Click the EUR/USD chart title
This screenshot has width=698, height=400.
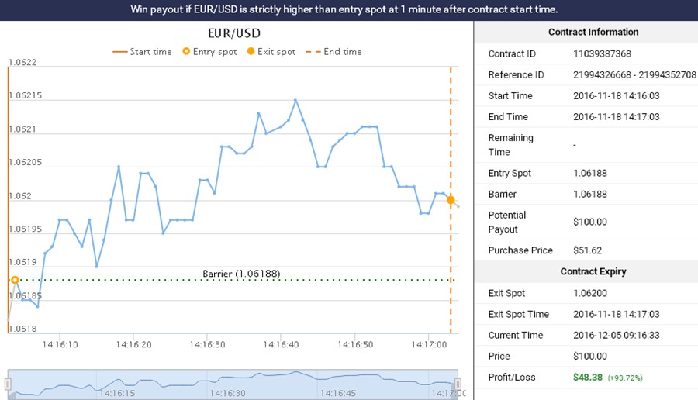pyautogui.click(x=234, y=33)
